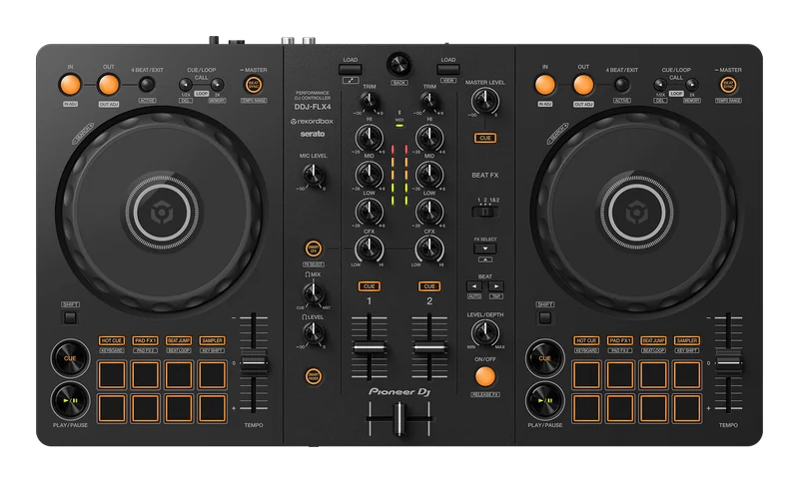Click the MASTER LEVEL knob
The image size is (799, 483).
485,101
